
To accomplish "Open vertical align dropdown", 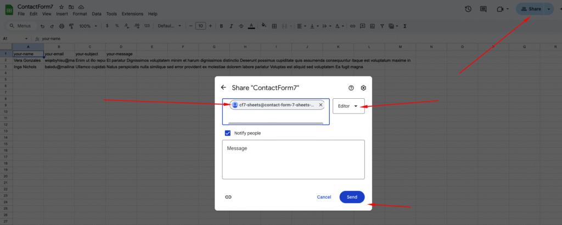I will coord(314,26).
